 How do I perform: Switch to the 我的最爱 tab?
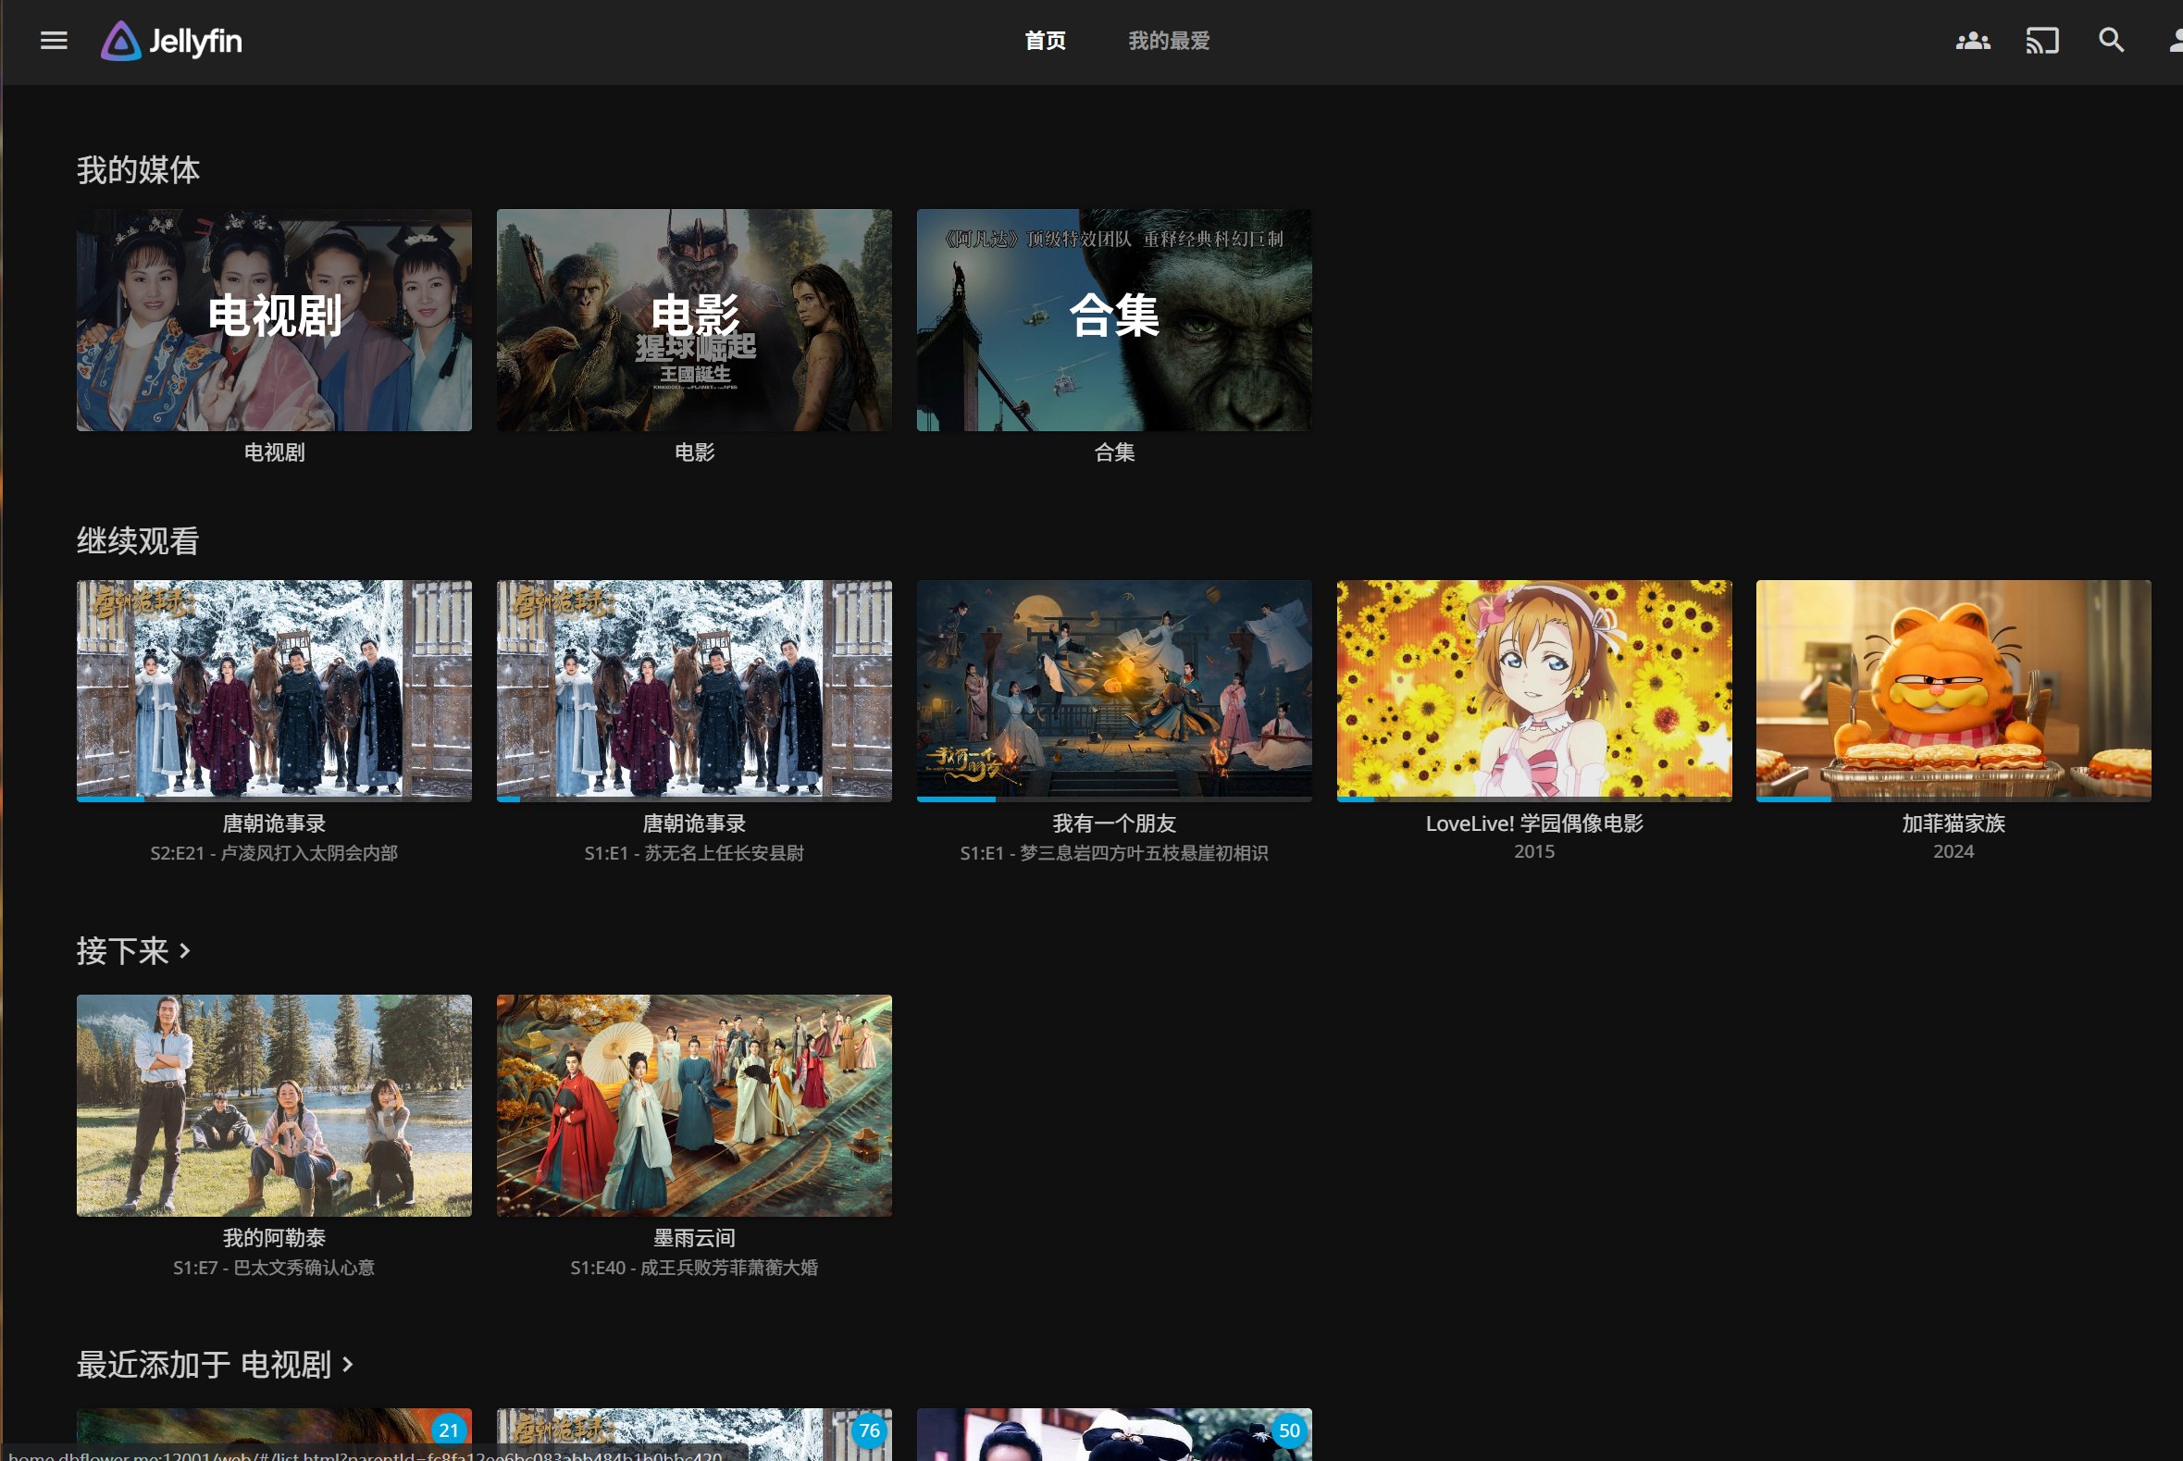(x=1169, y=41)
